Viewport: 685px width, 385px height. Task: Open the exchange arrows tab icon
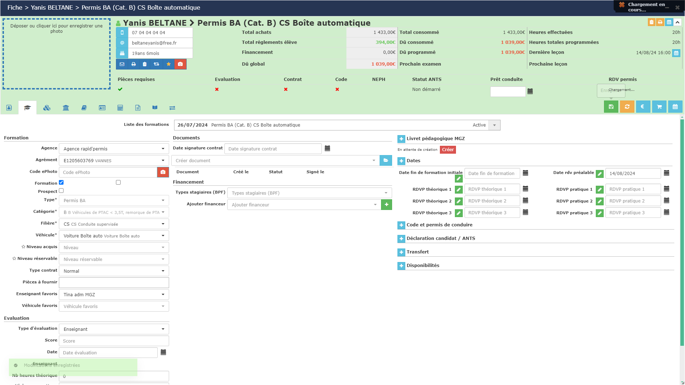tap(172, 108)
